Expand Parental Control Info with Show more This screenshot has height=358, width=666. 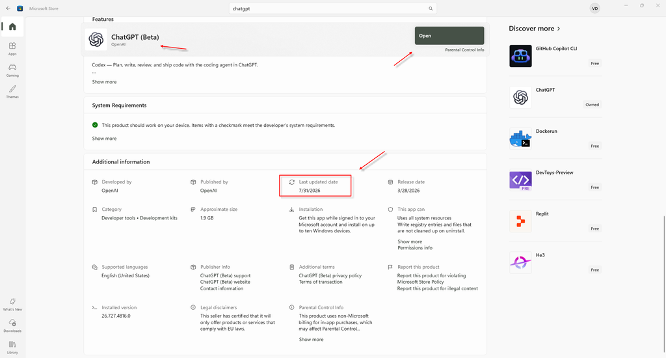click(311, 339)
